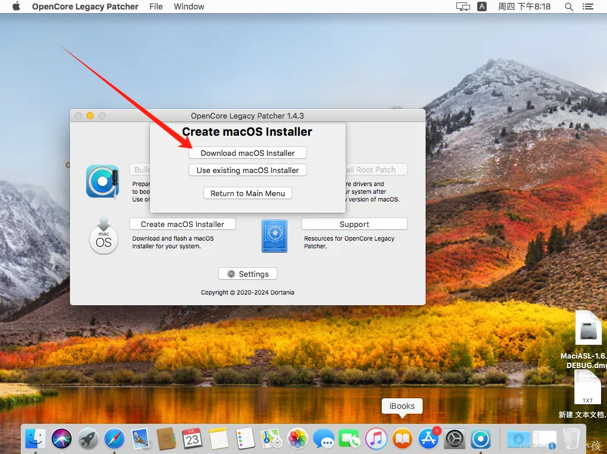The image size is (607, 454).
Task: Open Mail stamp icon in the Dock
Action: pos(140,439)
